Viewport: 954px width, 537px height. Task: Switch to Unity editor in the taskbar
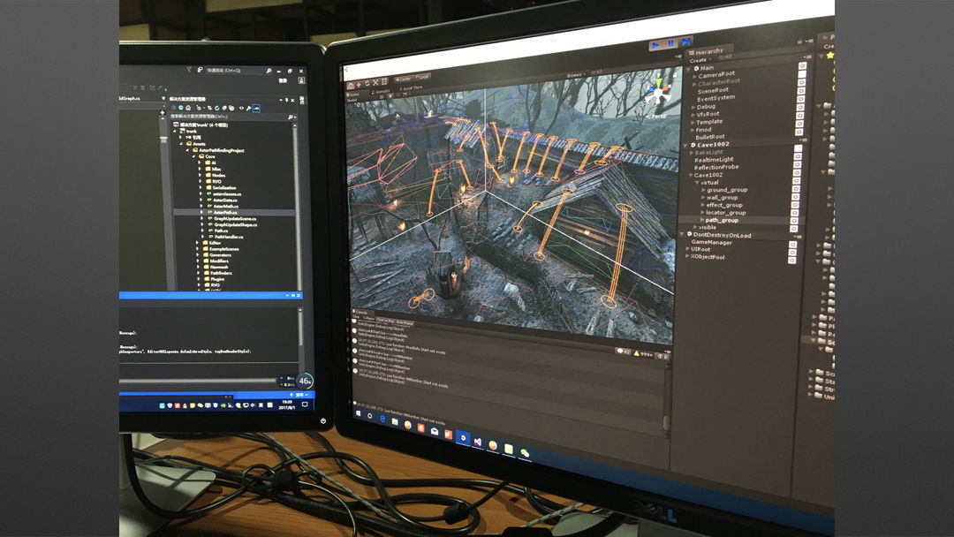[x=463, y=438]
